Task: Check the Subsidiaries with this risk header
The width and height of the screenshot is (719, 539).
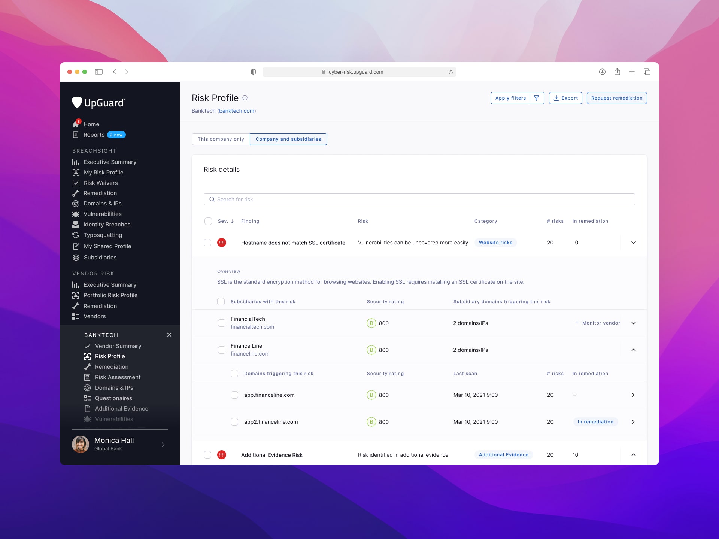Action: [x=221, y=302]
